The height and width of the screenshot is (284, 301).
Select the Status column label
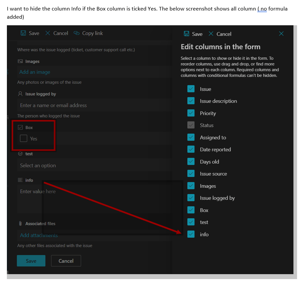pyautogui.click(x=207, y=125)
